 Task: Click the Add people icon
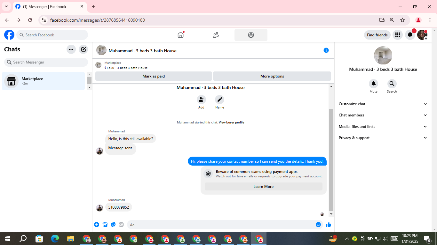pos(201,100)
